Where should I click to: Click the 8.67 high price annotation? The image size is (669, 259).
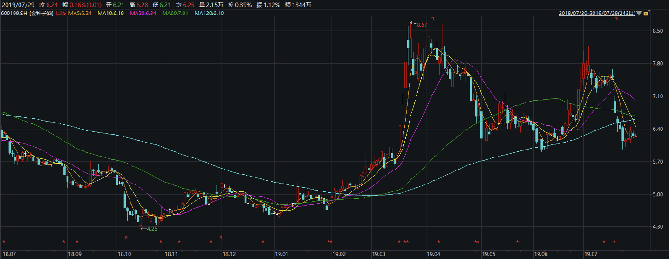pyautogui.click(x=422, y=24)
